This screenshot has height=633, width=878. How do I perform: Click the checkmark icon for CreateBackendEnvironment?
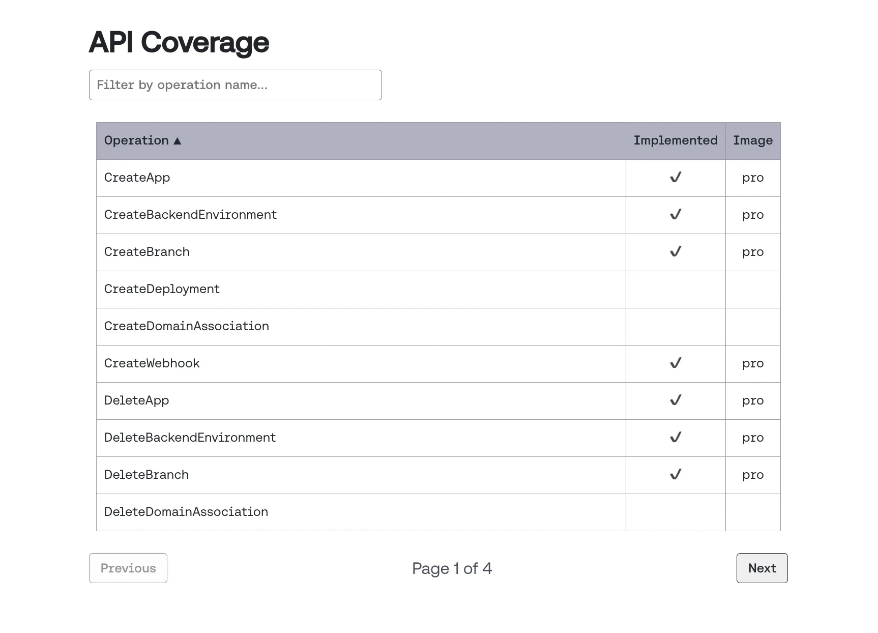pos(675,215)
